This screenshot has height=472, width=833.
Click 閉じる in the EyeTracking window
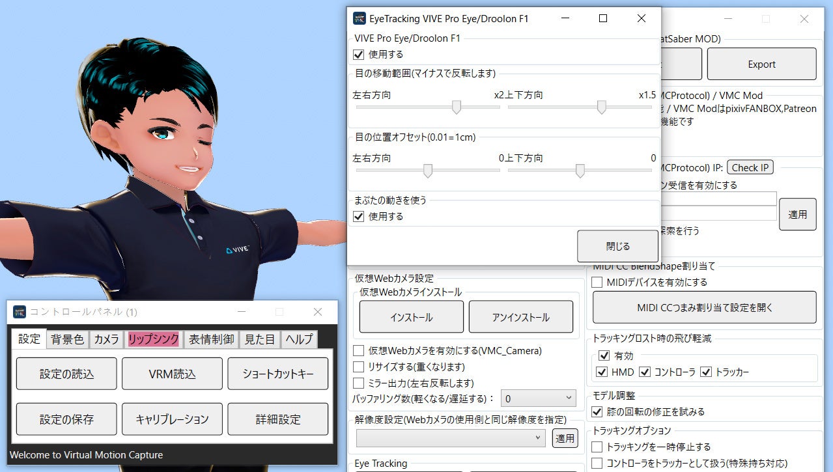(617, 247)
